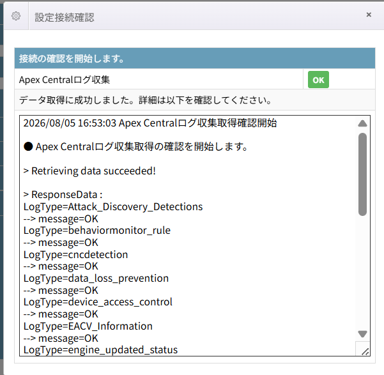Click the log scrollbar down arrow

362,334
